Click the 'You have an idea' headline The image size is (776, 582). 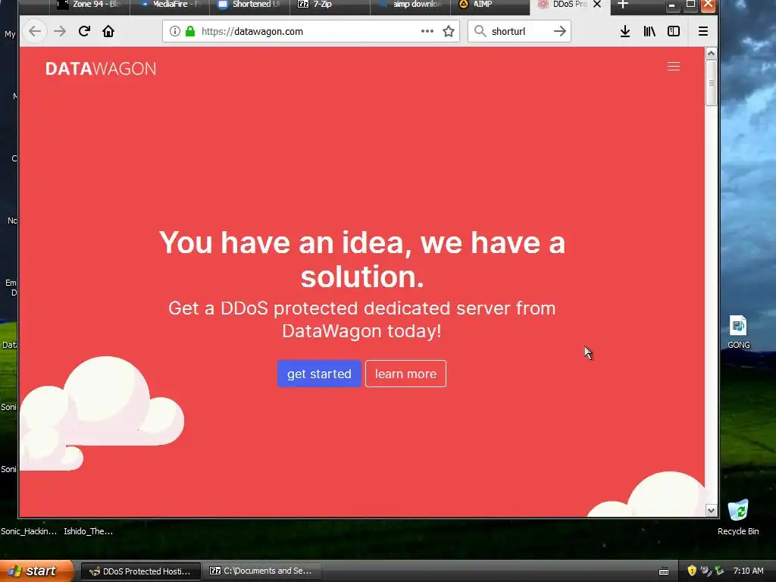361,259
